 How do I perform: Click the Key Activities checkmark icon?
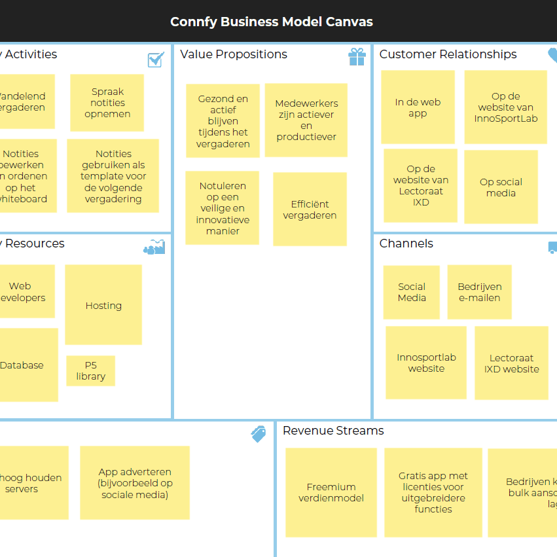pyautogui.click(x=156, y=60)
